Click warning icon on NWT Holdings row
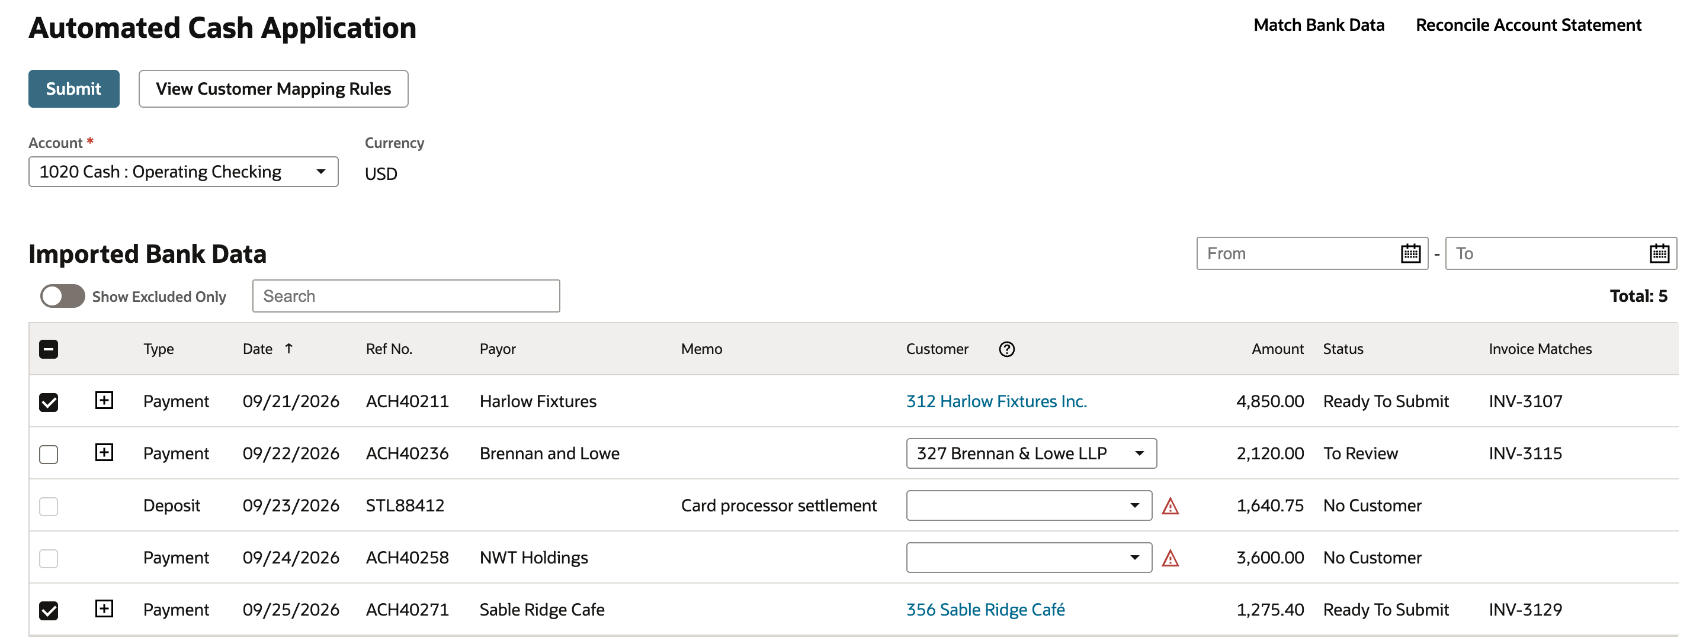Viewport: 1706px width, 644px height. pos(1169,559)
